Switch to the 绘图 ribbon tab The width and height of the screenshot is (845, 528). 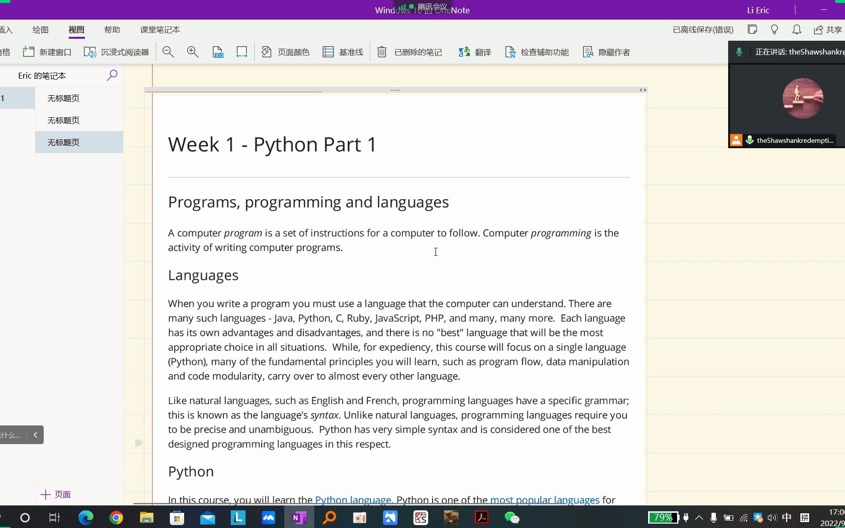40,30
